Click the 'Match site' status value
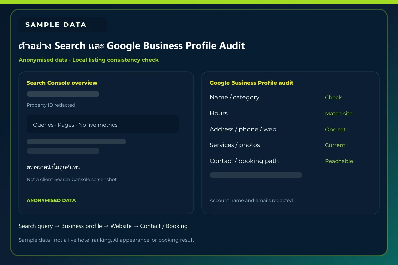The image size is (398, 265). [x=339, y=113]
